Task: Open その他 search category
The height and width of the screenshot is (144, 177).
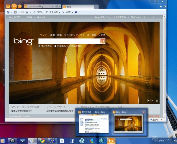Action: click(102, 35)
